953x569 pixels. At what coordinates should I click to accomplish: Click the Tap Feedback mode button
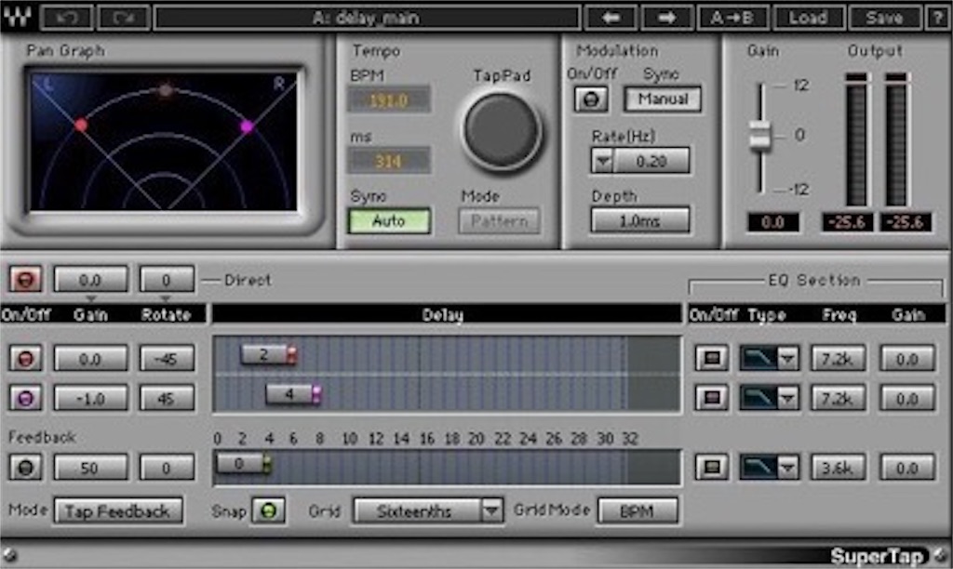[x=118, y=510]
